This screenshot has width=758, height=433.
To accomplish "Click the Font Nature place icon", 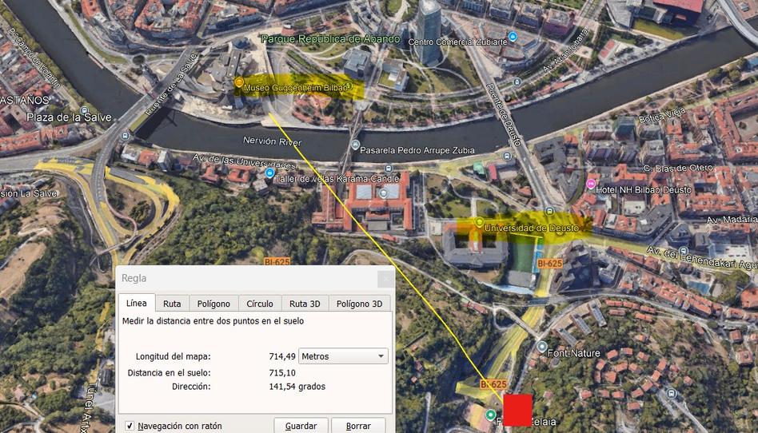I will [542, 347].
